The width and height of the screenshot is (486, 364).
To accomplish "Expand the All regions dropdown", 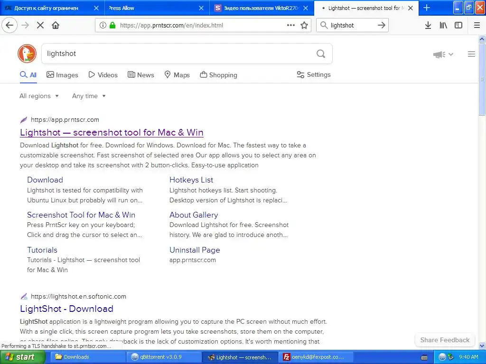I will click(x=39, y=96).
